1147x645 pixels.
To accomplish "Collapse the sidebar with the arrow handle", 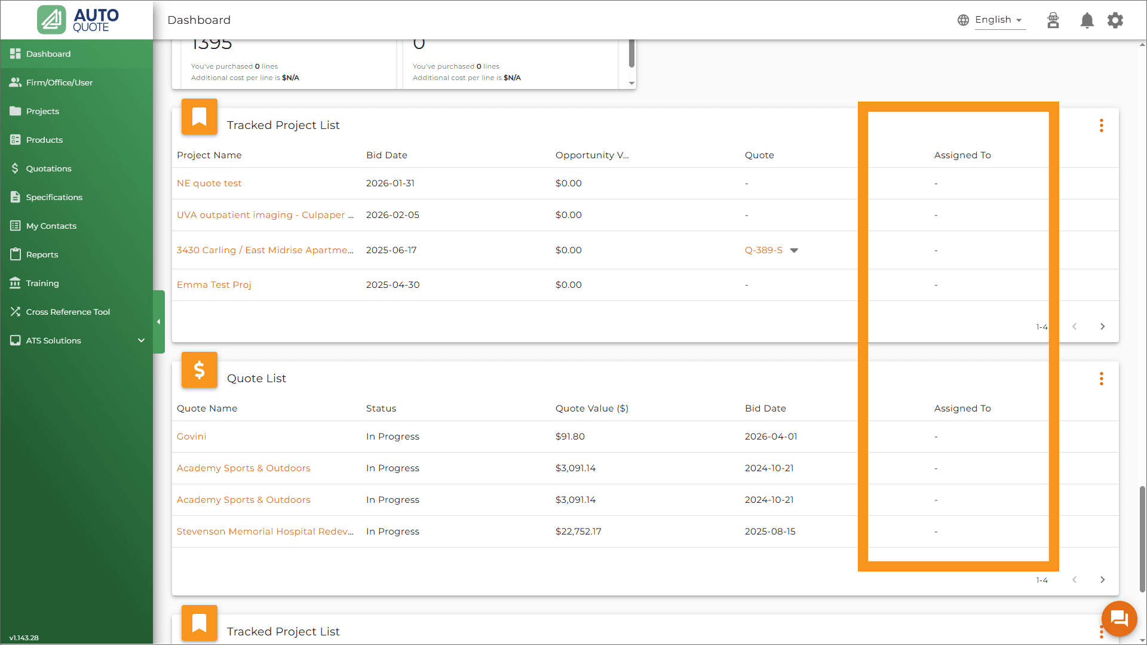I will 159,322.
